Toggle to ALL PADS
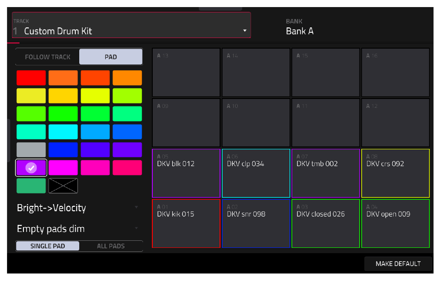This screenshot has height=281, width=441. (111, 246)
